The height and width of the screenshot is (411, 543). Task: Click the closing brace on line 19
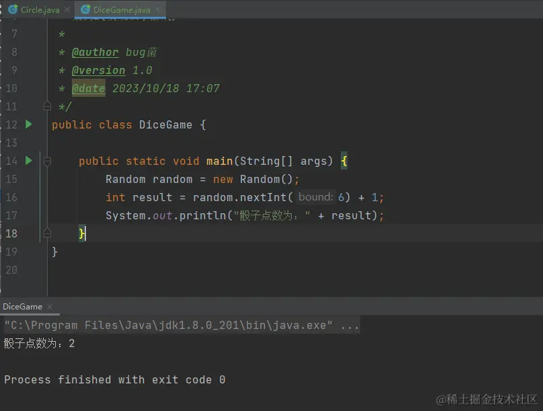54,252
